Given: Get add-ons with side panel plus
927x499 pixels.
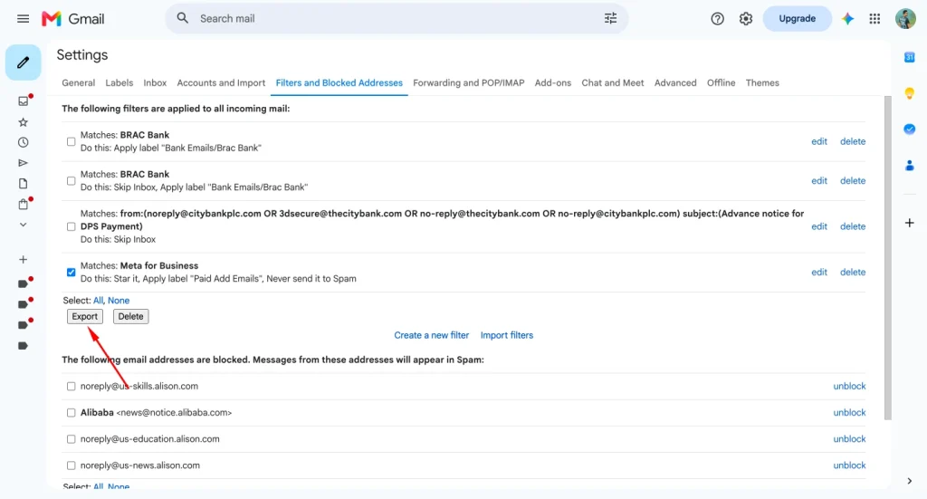Looking at the screenshot, I should (909, 223).
